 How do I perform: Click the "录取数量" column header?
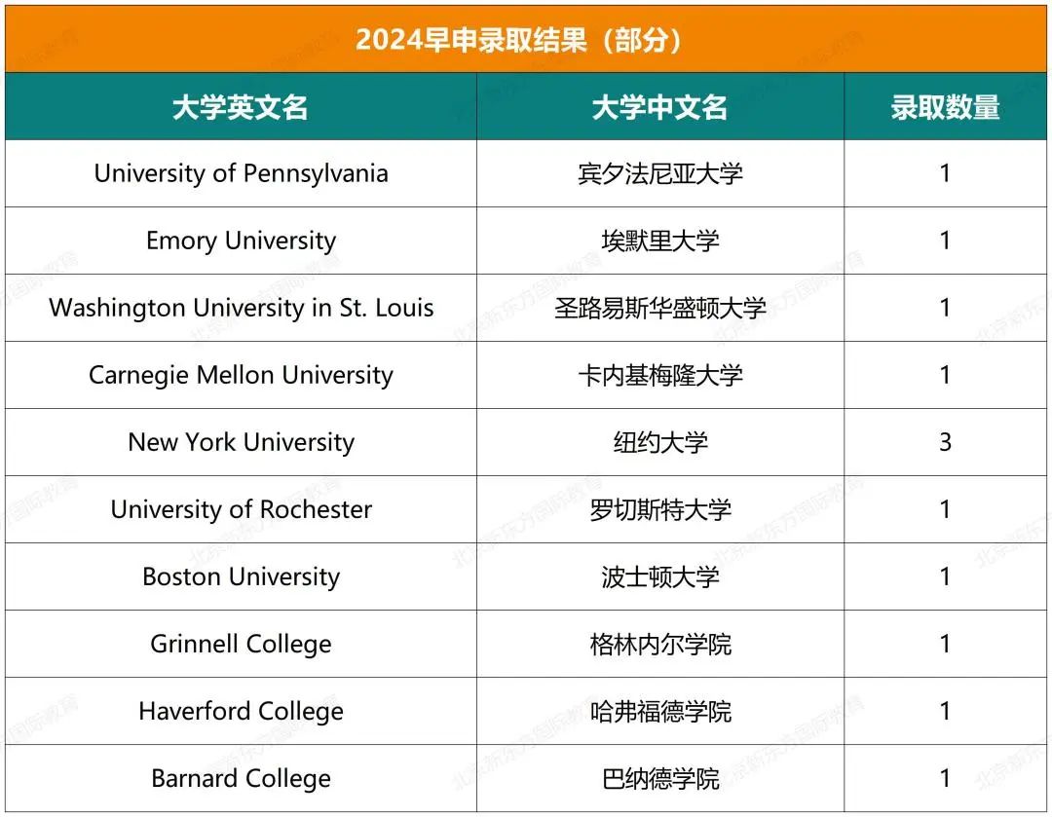point(945,107)
